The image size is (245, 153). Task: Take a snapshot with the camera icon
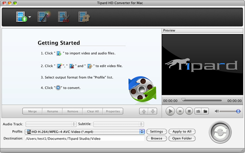(x=198, y=111)
